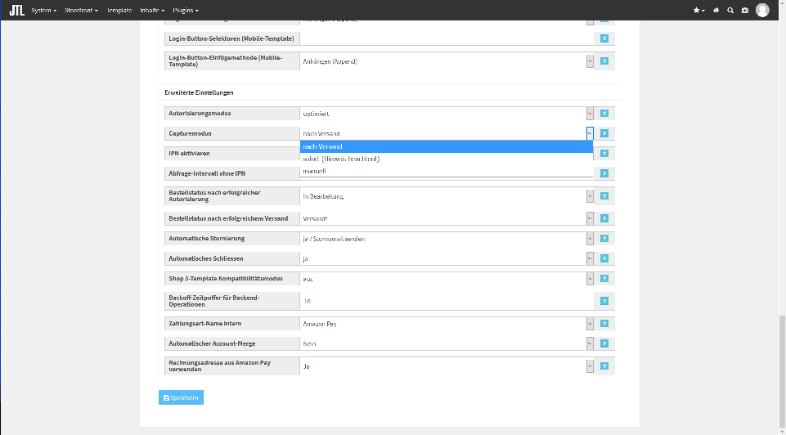This screenshot has width=786, height=435.
Task: Show help for Automatisches Schliessen
Action: [604, 258]
